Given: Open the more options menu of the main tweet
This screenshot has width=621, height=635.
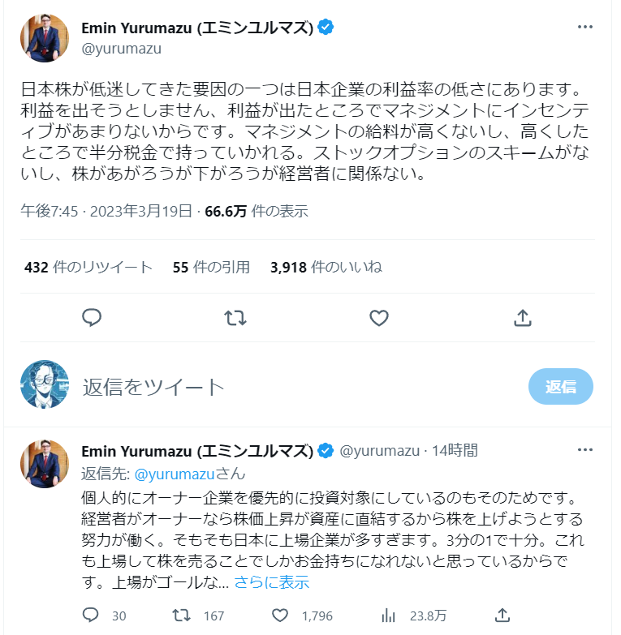Looking at the screenshot, I should coord(585,27).
